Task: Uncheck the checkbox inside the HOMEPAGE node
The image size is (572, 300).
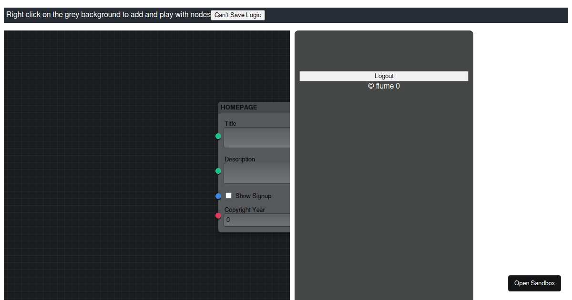Action: pyautogui.click(x=228, y=195)
